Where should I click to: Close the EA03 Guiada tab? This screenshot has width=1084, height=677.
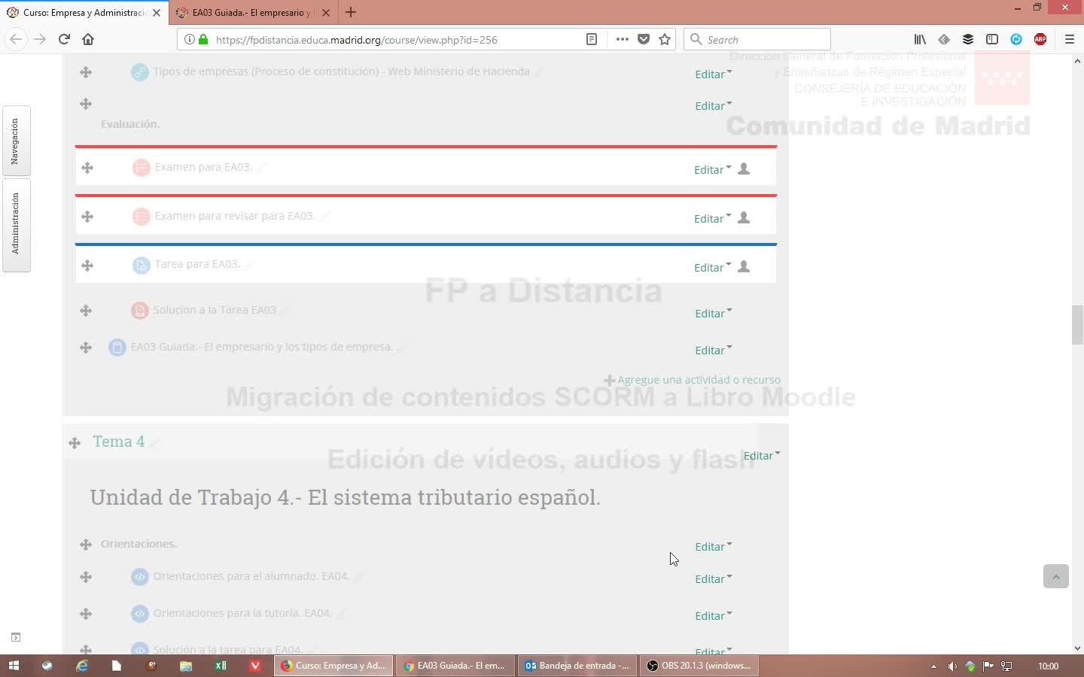pyautogui.click(x=326, y=13)
